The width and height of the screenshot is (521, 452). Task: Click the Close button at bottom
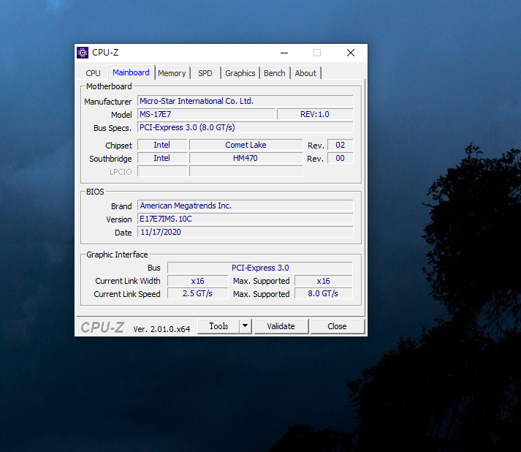point(338,326)
